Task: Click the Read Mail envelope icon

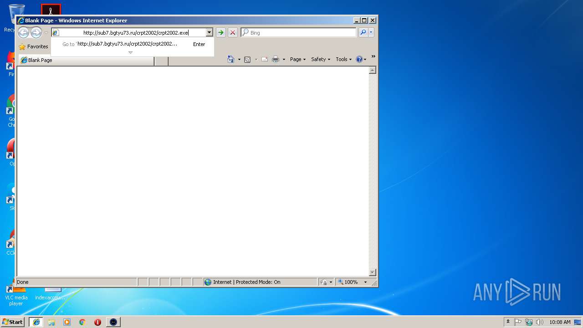Action: coord(265,59)
